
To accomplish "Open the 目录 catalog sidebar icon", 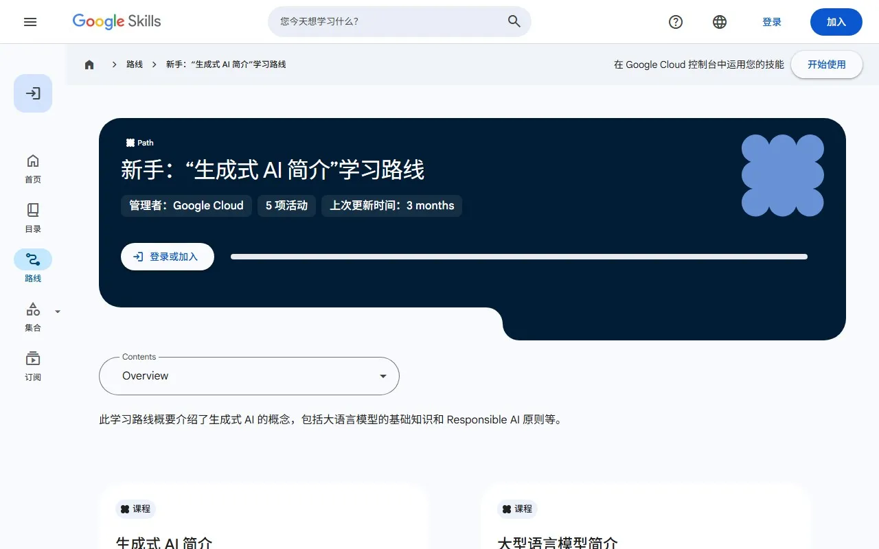I will (x=32, y=216).
